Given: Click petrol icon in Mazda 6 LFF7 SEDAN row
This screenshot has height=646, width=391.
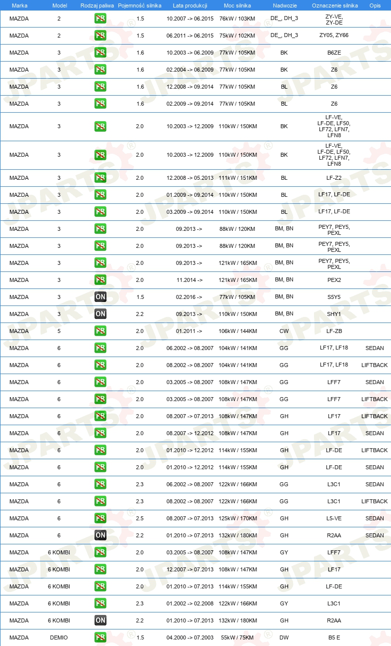Looking at the screenshot, I should tap(100, 382).
